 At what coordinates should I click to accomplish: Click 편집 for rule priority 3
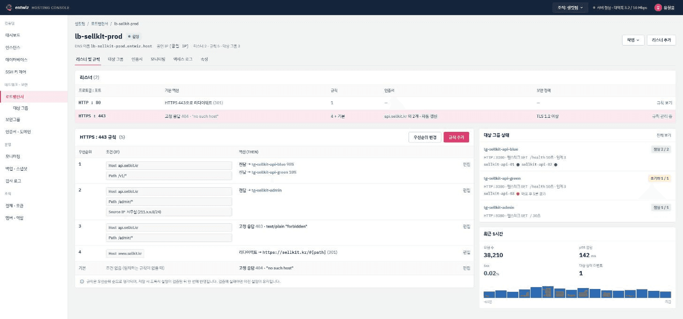coord(466,227)
